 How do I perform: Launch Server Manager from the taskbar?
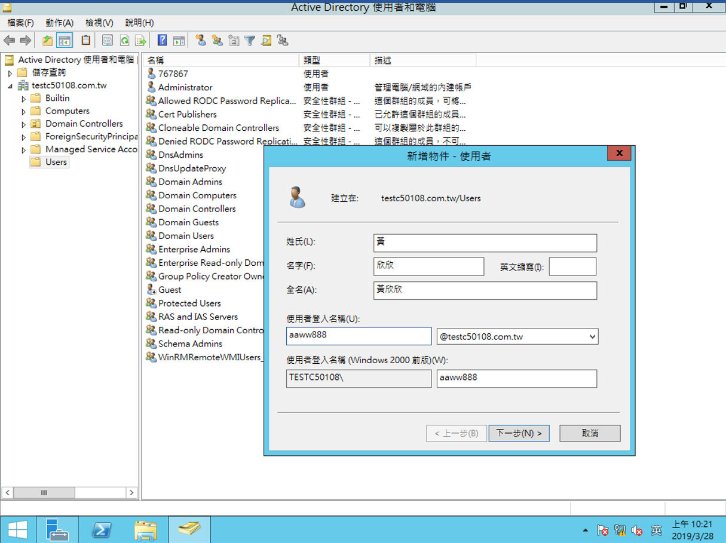pyautogui.click(x=58, y=530)
